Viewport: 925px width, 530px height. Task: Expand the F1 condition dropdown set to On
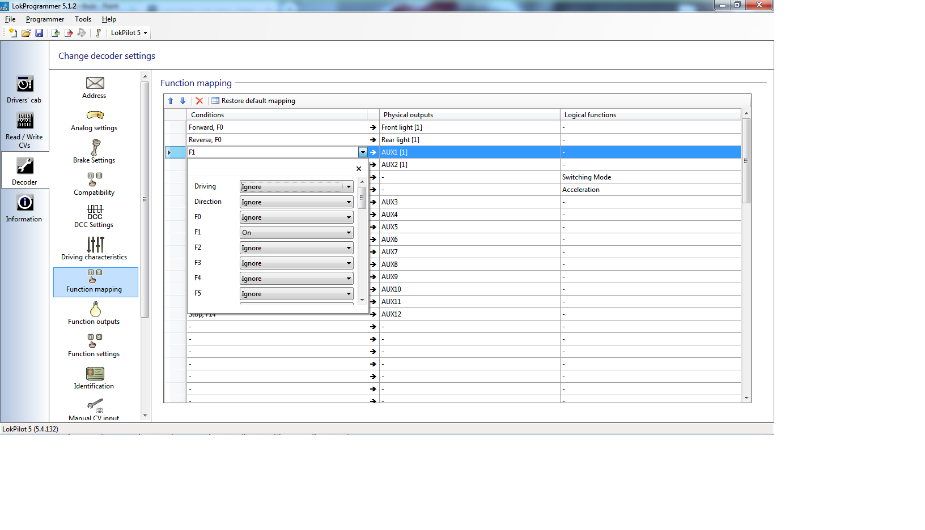pos(296,233)
